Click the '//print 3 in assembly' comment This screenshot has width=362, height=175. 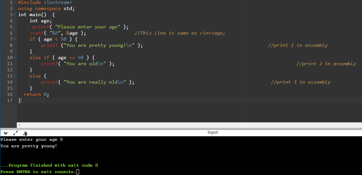click(x=300, y=82)
